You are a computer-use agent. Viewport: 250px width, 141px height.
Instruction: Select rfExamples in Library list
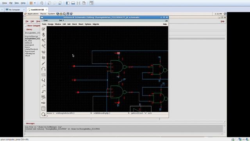click(30, 54)
